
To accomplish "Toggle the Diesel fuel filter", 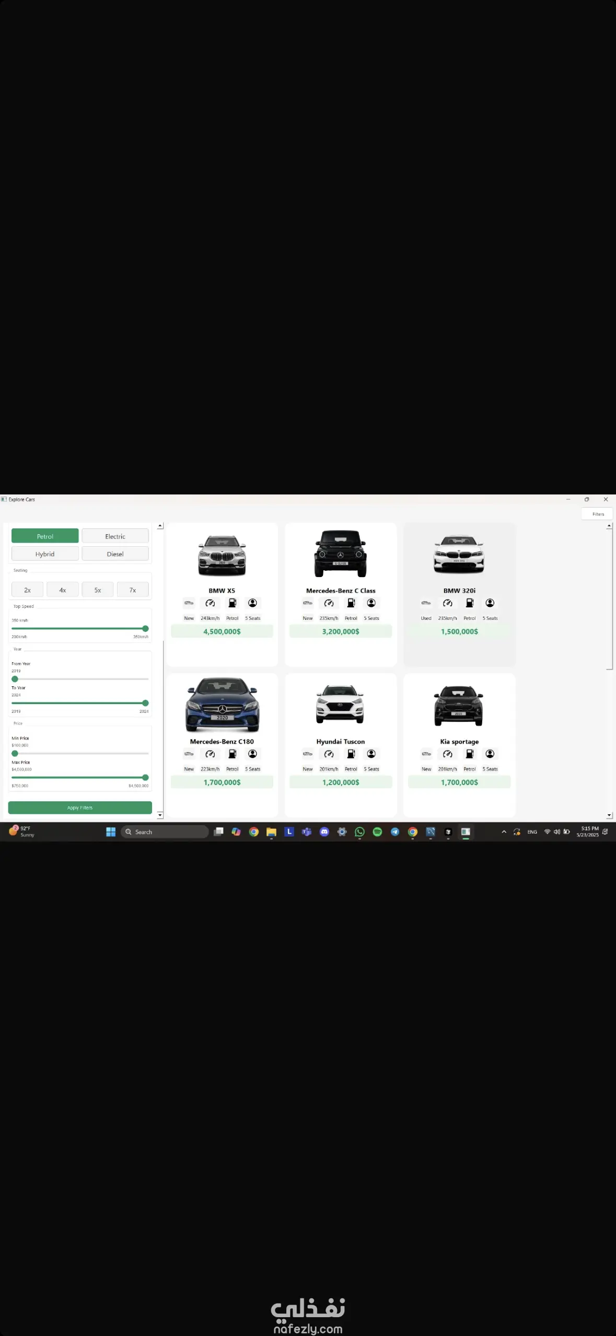I will [115, 554].
